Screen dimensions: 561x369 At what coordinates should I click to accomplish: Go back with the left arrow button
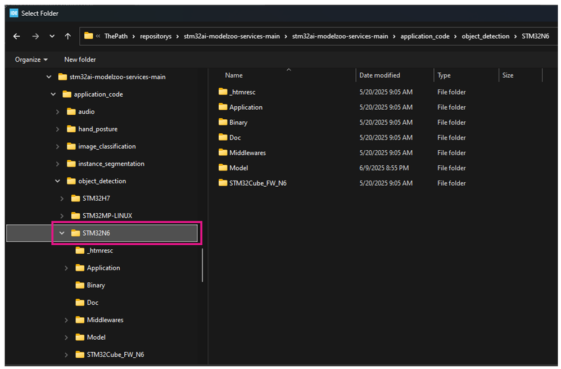coord(16,36)
